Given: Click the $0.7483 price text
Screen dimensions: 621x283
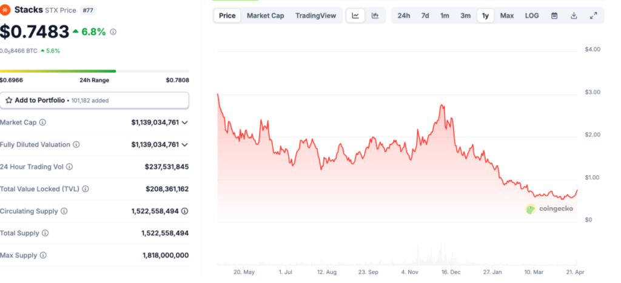Looking at the screenshot, I should (x=35, y=32).
